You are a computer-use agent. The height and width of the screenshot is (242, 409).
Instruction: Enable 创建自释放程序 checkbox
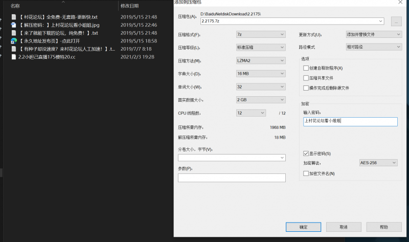coord(306,68)
